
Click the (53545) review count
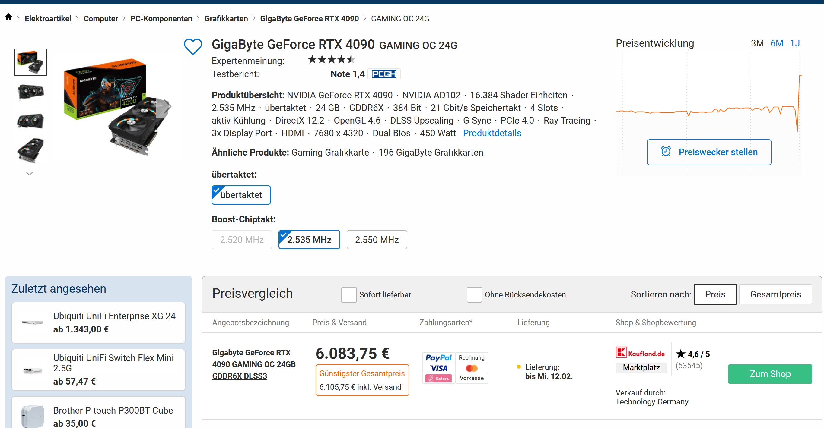[689, 365]
